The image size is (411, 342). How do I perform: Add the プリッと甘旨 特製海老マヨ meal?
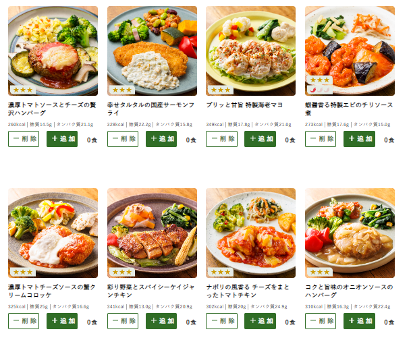[x=260, y=139]
